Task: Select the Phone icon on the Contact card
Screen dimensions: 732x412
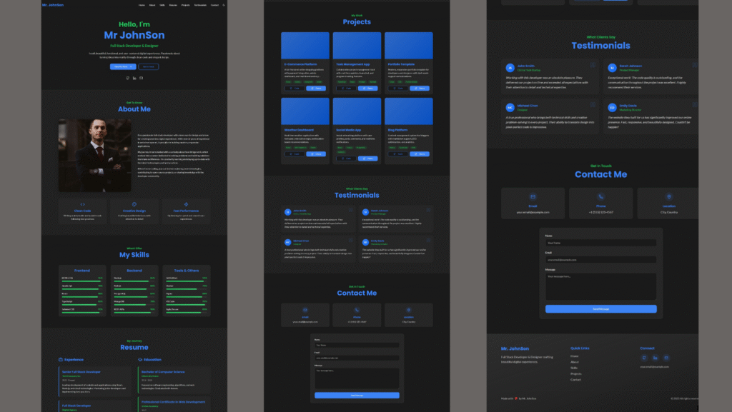Action: pyautogui.click(x=601, y=196)
